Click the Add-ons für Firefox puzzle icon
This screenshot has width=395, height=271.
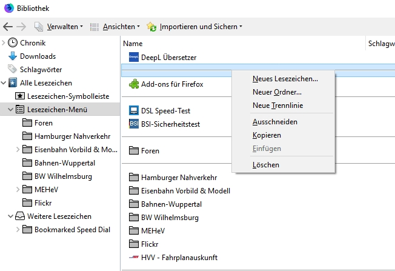coord(134,84)
